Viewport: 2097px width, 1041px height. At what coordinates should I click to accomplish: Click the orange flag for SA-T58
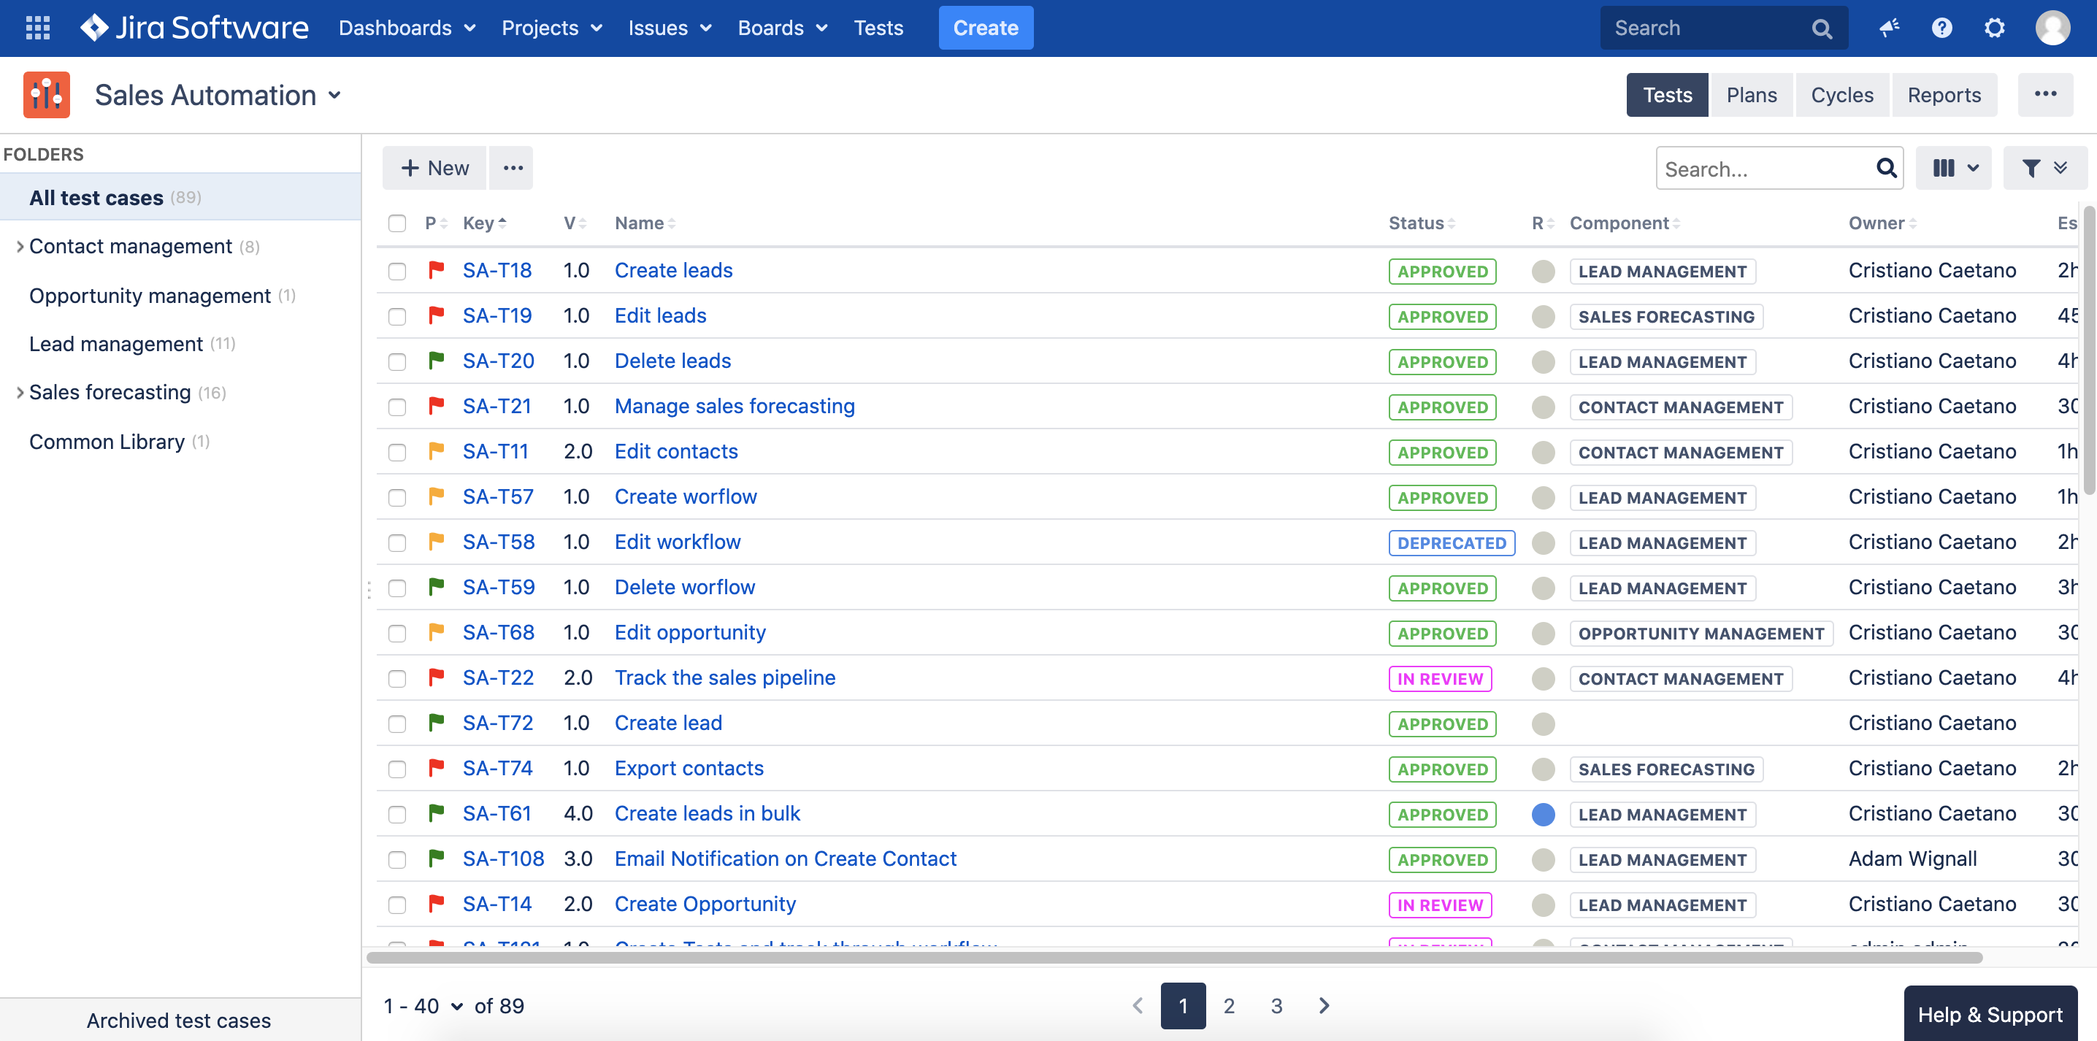pos(437,540)
